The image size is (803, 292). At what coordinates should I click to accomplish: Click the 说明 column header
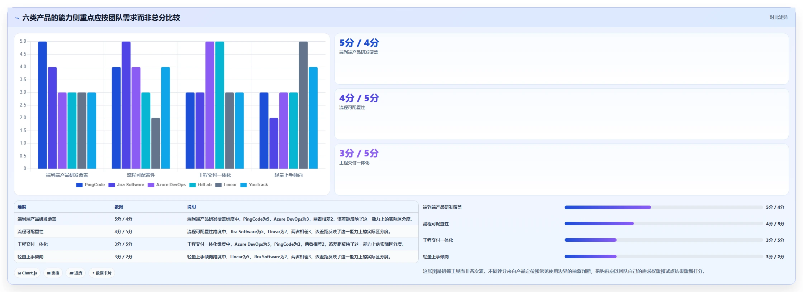191,207
